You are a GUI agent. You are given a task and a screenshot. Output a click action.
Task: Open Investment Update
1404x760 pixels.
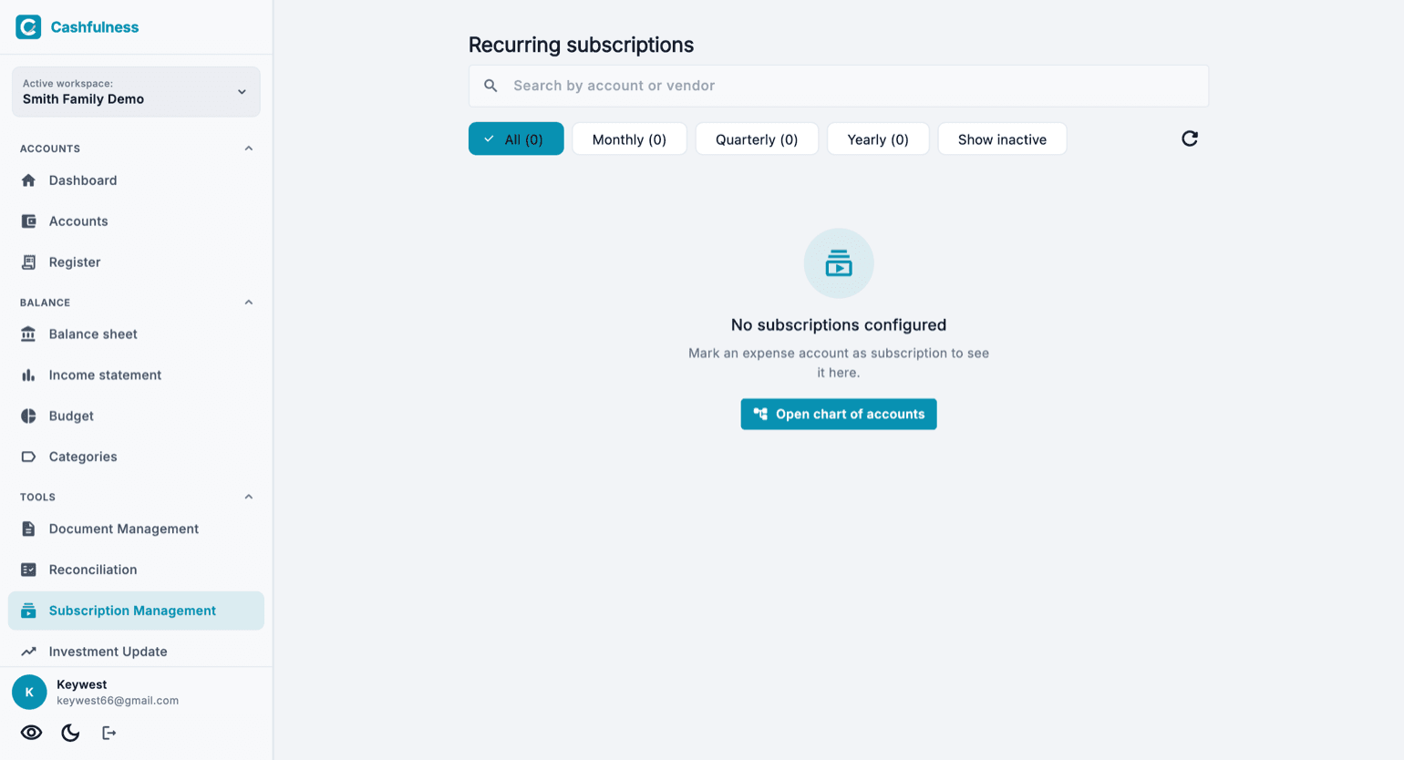136,652
